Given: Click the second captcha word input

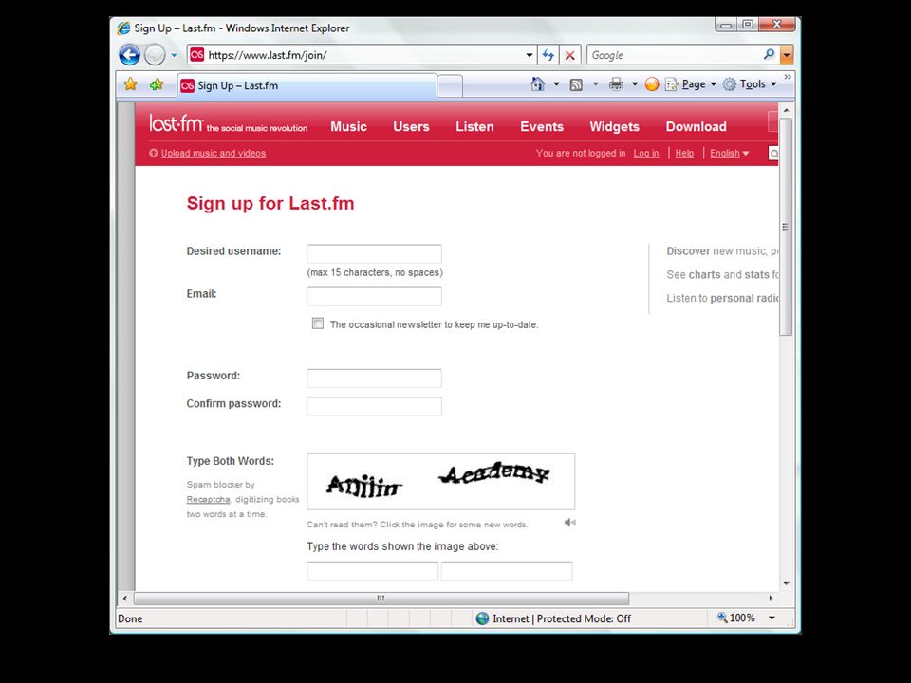Looking at the screenshot, I should pos(507,571).
